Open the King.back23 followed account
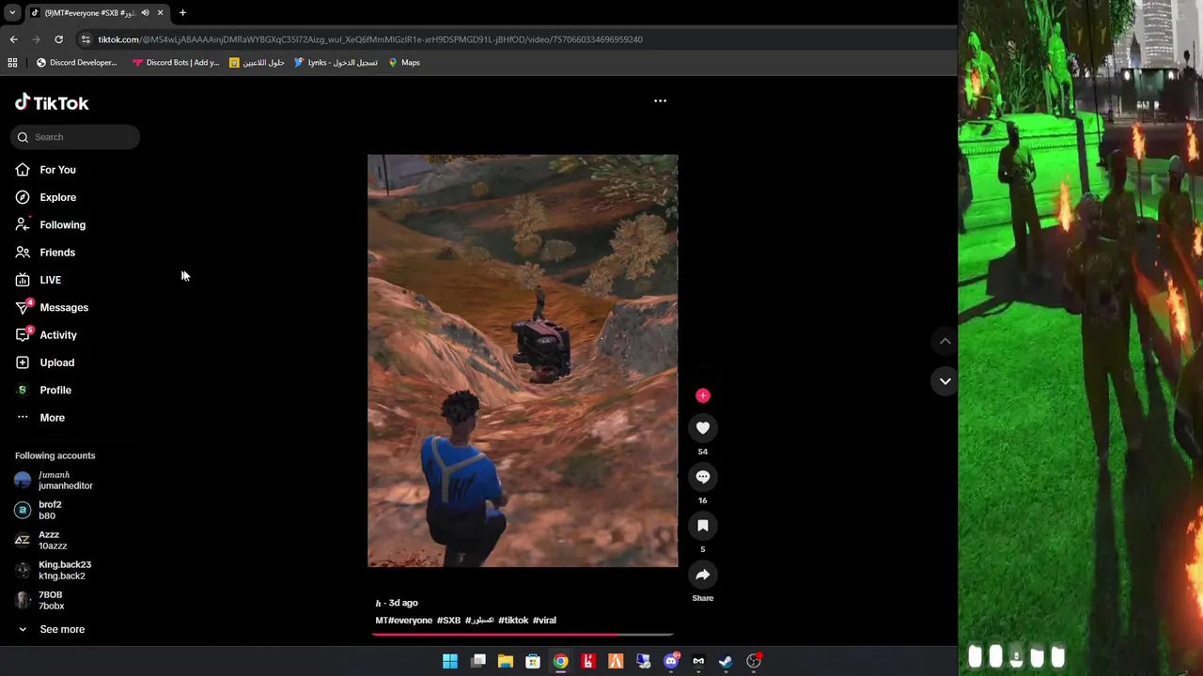 click(x=53, y=570)
